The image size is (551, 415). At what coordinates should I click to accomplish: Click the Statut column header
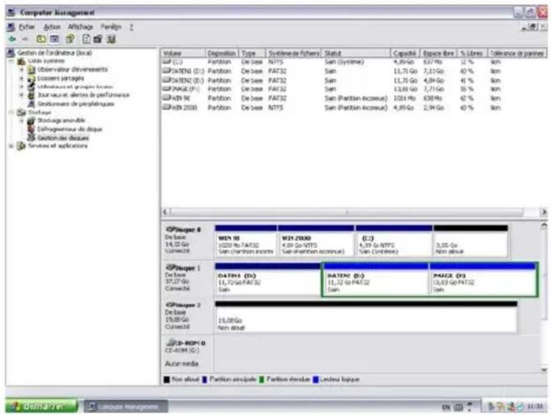click(x=356, y=53)
